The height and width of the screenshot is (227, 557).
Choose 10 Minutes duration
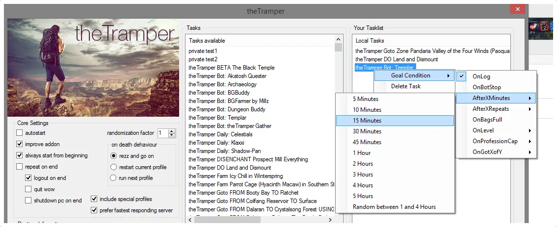coord(395,110)
